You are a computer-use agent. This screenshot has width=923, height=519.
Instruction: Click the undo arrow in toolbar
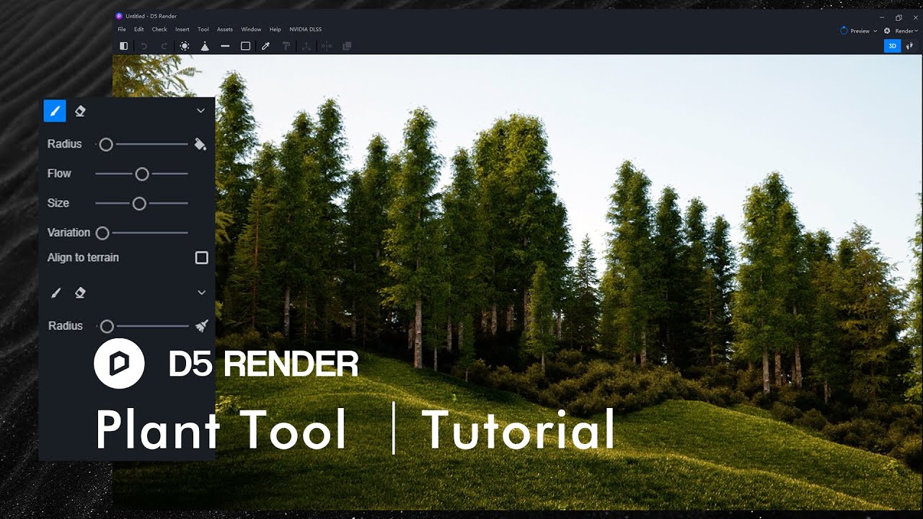143,46
